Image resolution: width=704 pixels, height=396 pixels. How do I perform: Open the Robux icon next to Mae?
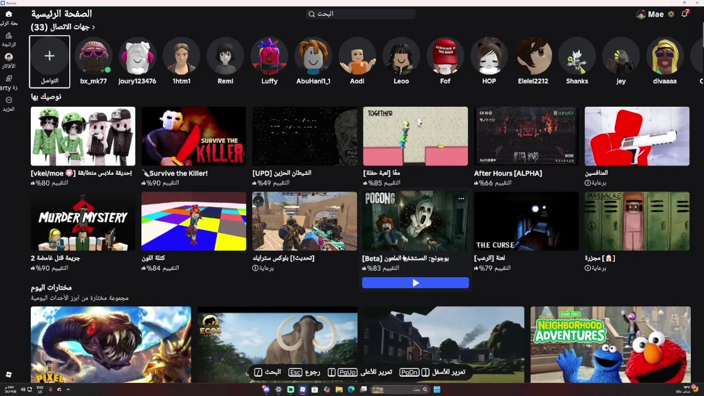tap(671, 14)
